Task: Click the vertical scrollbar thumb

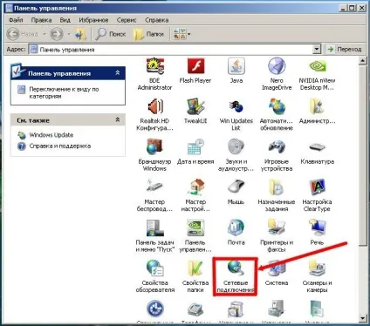Action: click(x=362, y=156)
